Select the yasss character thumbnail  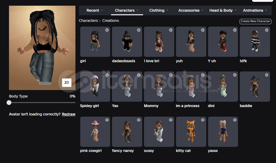223,132
